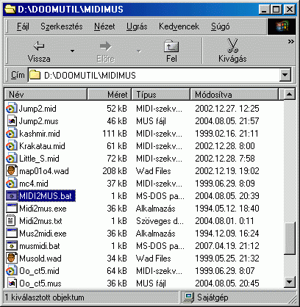This screenshot has width=300, height=307.
Task: Open the Vissza history dropdown arrow
Action: tap(72, 51)
